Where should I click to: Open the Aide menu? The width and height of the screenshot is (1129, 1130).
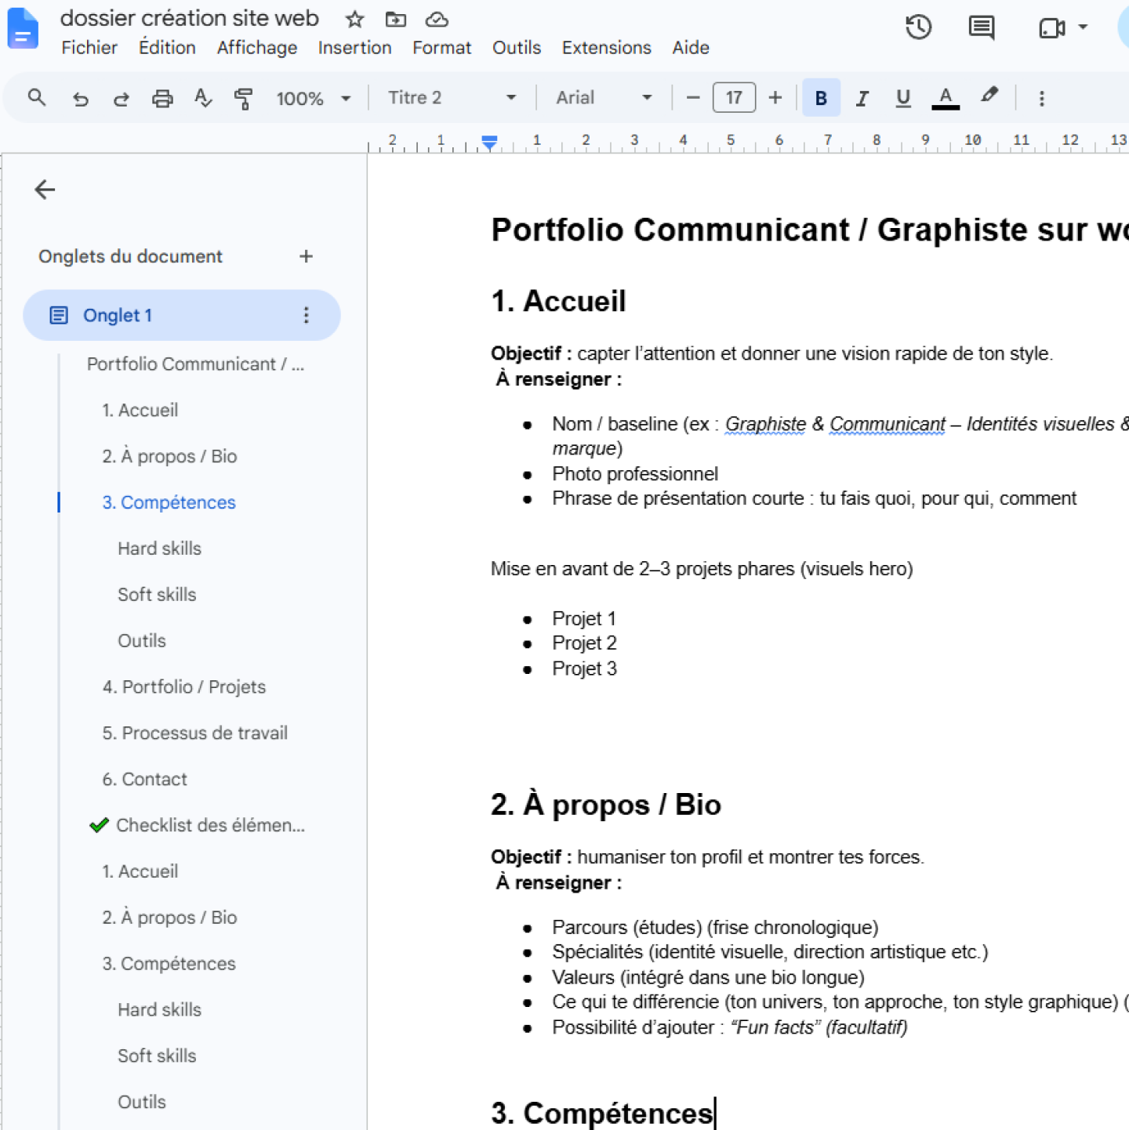(x=691, y=48)
